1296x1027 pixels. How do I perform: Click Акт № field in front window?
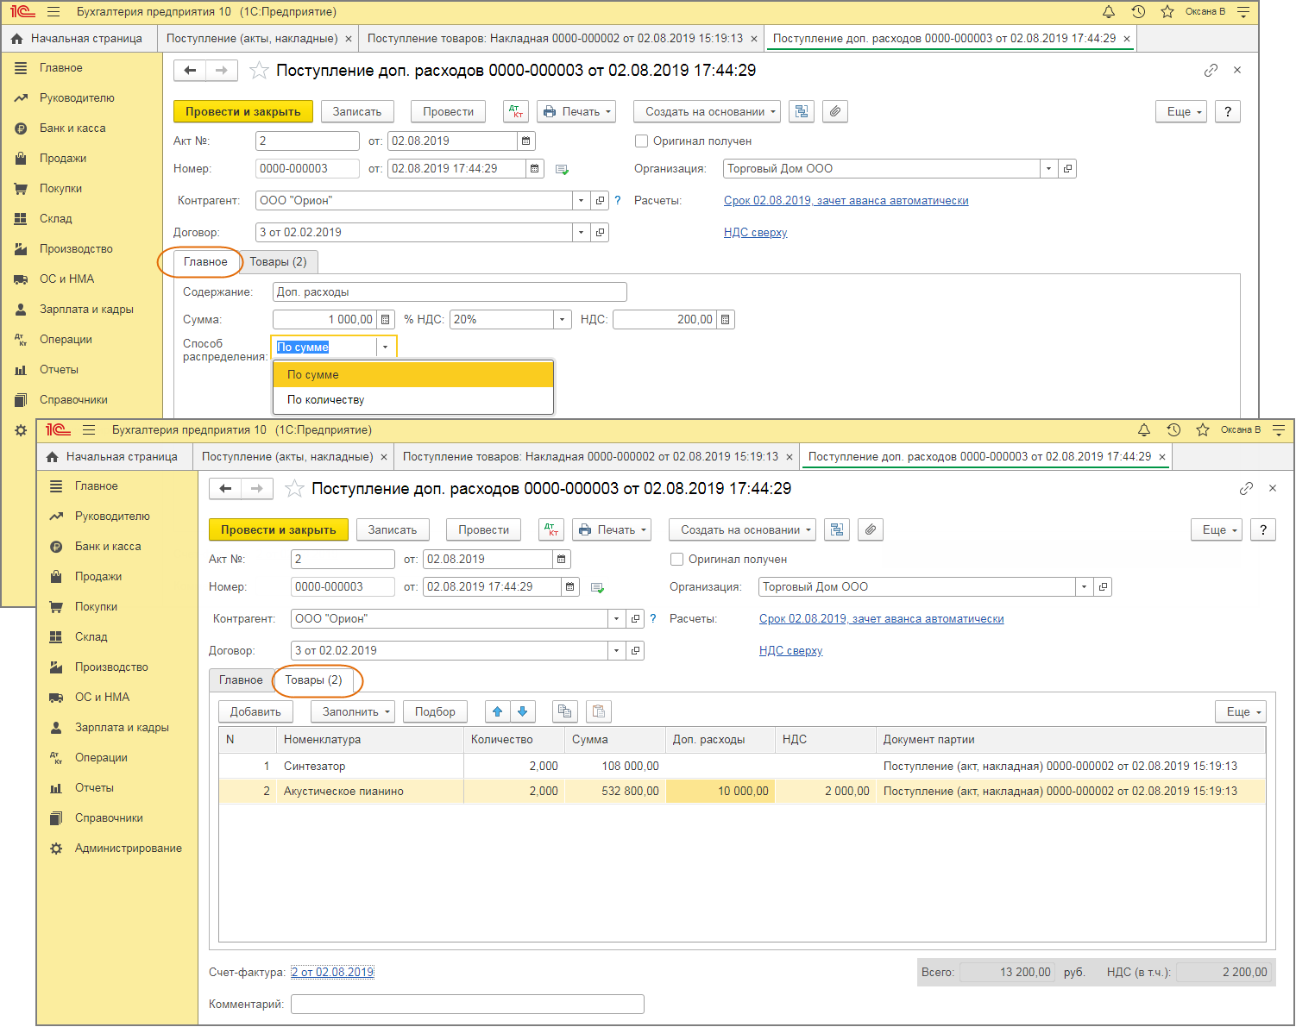coord(343,560)
